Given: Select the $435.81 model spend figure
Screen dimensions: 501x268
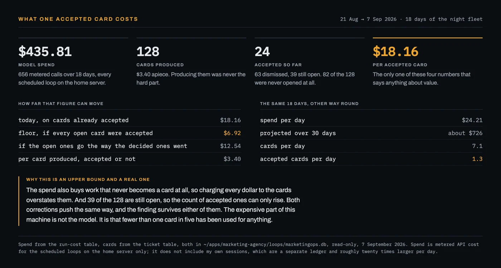Looking at the screenshot, I should (x=45, y=51).
